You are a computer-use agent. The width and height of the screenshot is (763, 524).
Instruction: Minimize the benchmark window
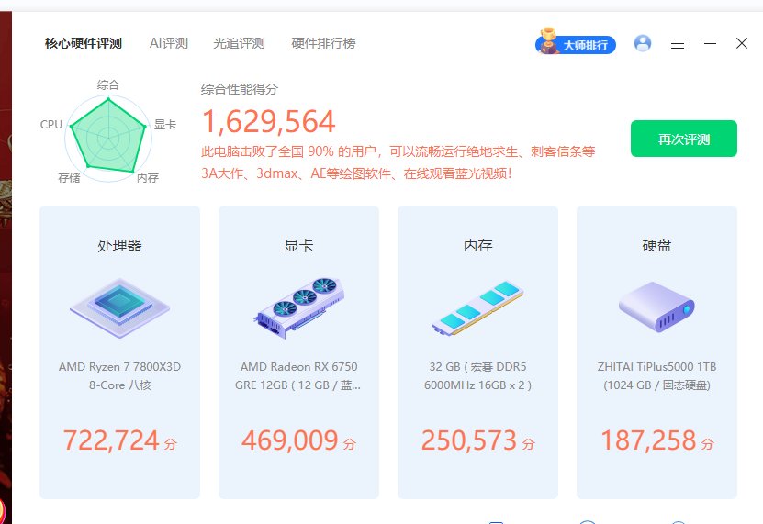pyautogui.click(x=710, y=43)
